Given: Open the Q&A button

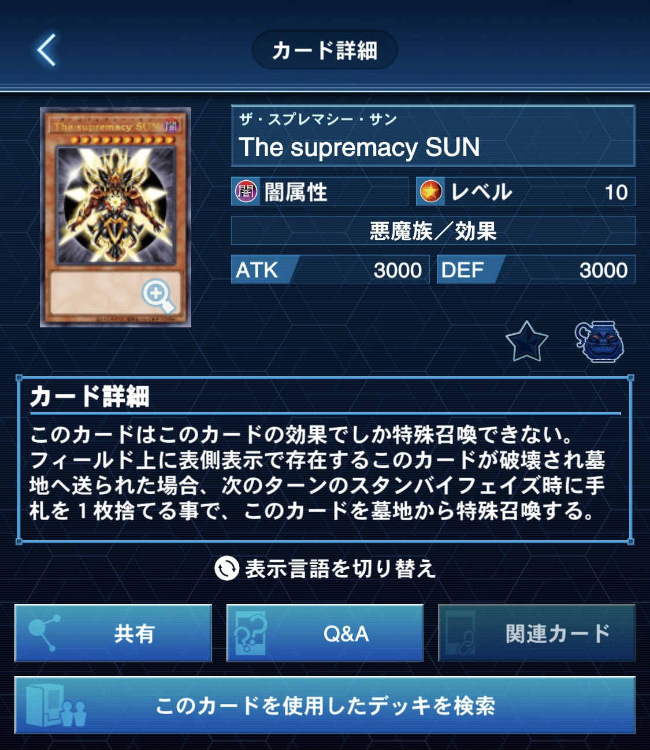Looking at the screenshot, I should (325, 633).
